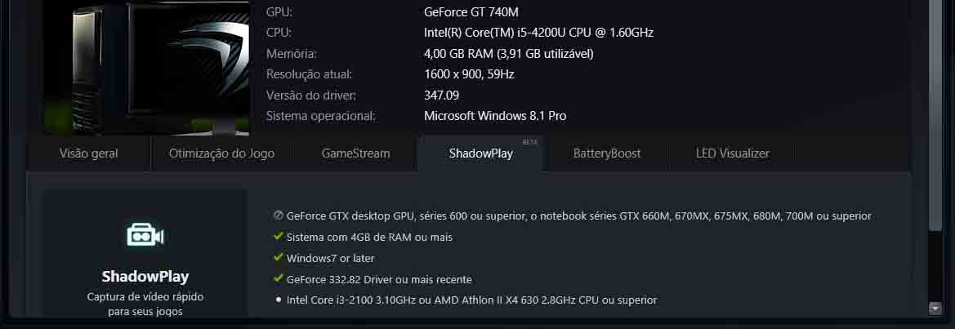Click the checkmark beside 4GB RAM requirement
The width and height of the screenshot is (955, 329).
(x=279, y=237)
